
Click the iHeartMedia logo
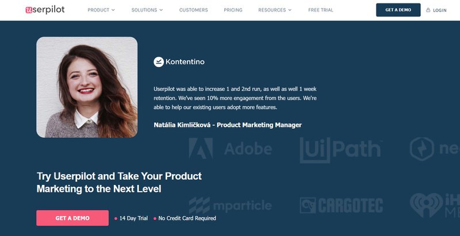[x=434, y=204]
